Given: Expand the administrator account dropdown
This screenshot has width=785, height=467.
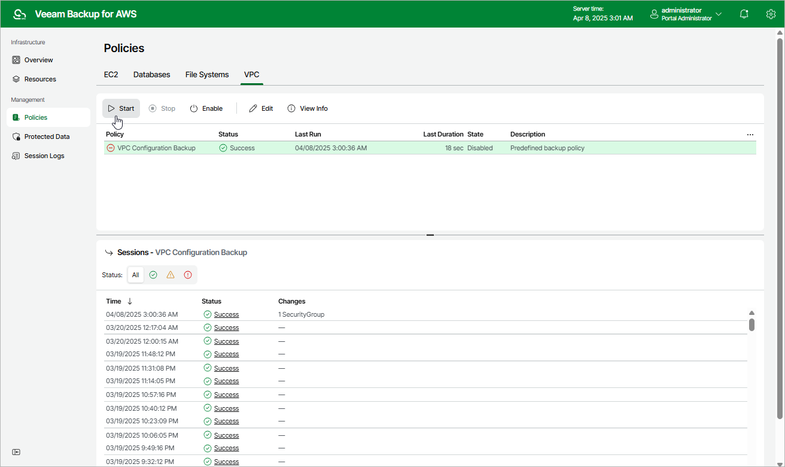Looking at the screenshot, I should [x=719, y=14].
